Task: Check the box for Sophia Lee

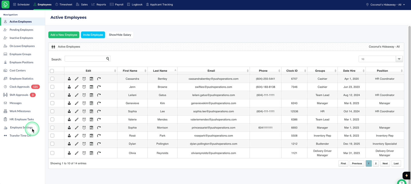Action: (x=52, y=111)
